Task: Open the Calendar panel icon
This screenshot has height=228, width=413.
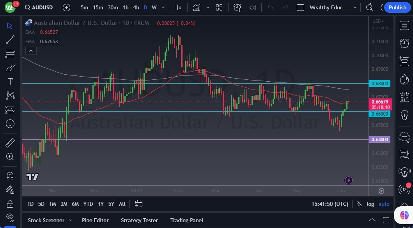Action: [x=404, y=97]
